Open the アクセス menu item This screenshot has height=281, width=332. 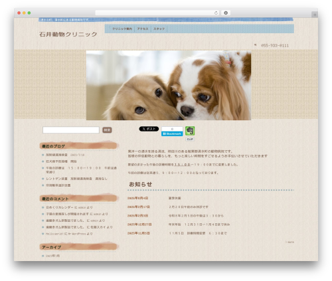coord(143,29)
